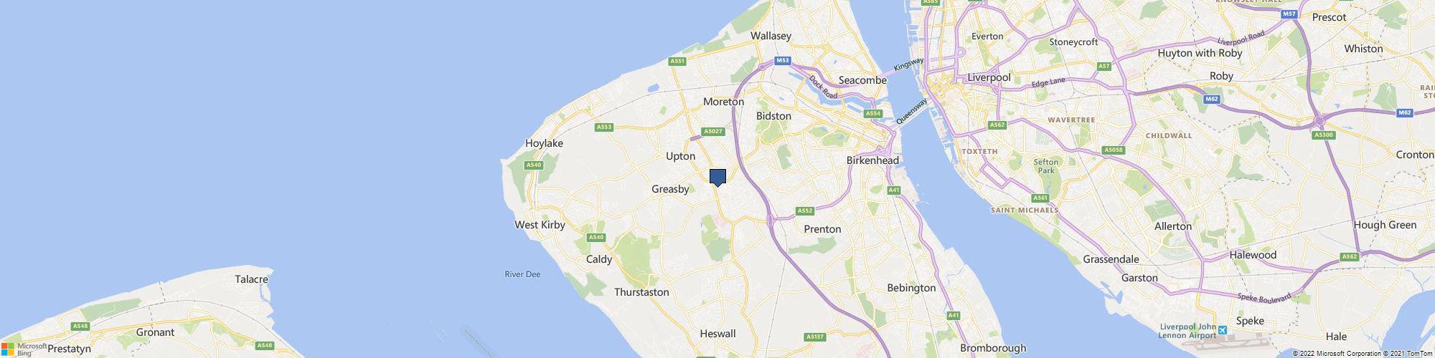Click the blue location pin marker
Viewport: 1435px width, 358px height.
click(x=717, y=178)
